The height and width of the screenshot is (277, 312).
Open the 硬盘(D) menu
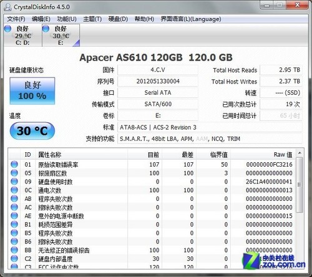[118, 19]
